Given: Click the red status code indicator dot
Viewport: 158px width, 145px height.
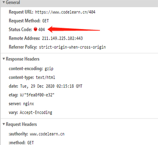Looking at the screenshot, I should point(36,29).
